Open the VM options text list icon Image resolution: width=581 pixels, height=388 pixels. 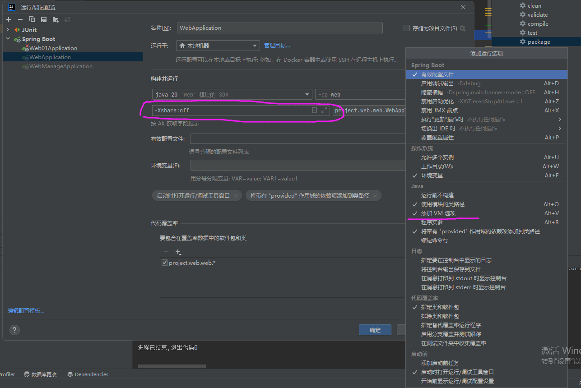(314, 110)
